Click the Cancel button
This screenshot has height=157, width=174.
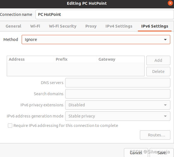coord(136,153)
